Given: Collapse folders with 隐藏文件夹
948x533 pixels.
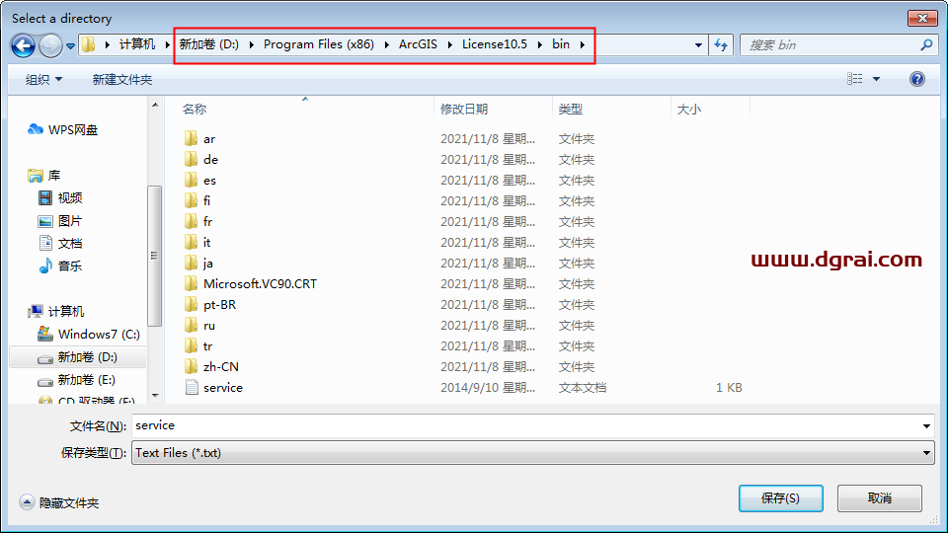Looking at the screenshot, I should coord(59,502).
